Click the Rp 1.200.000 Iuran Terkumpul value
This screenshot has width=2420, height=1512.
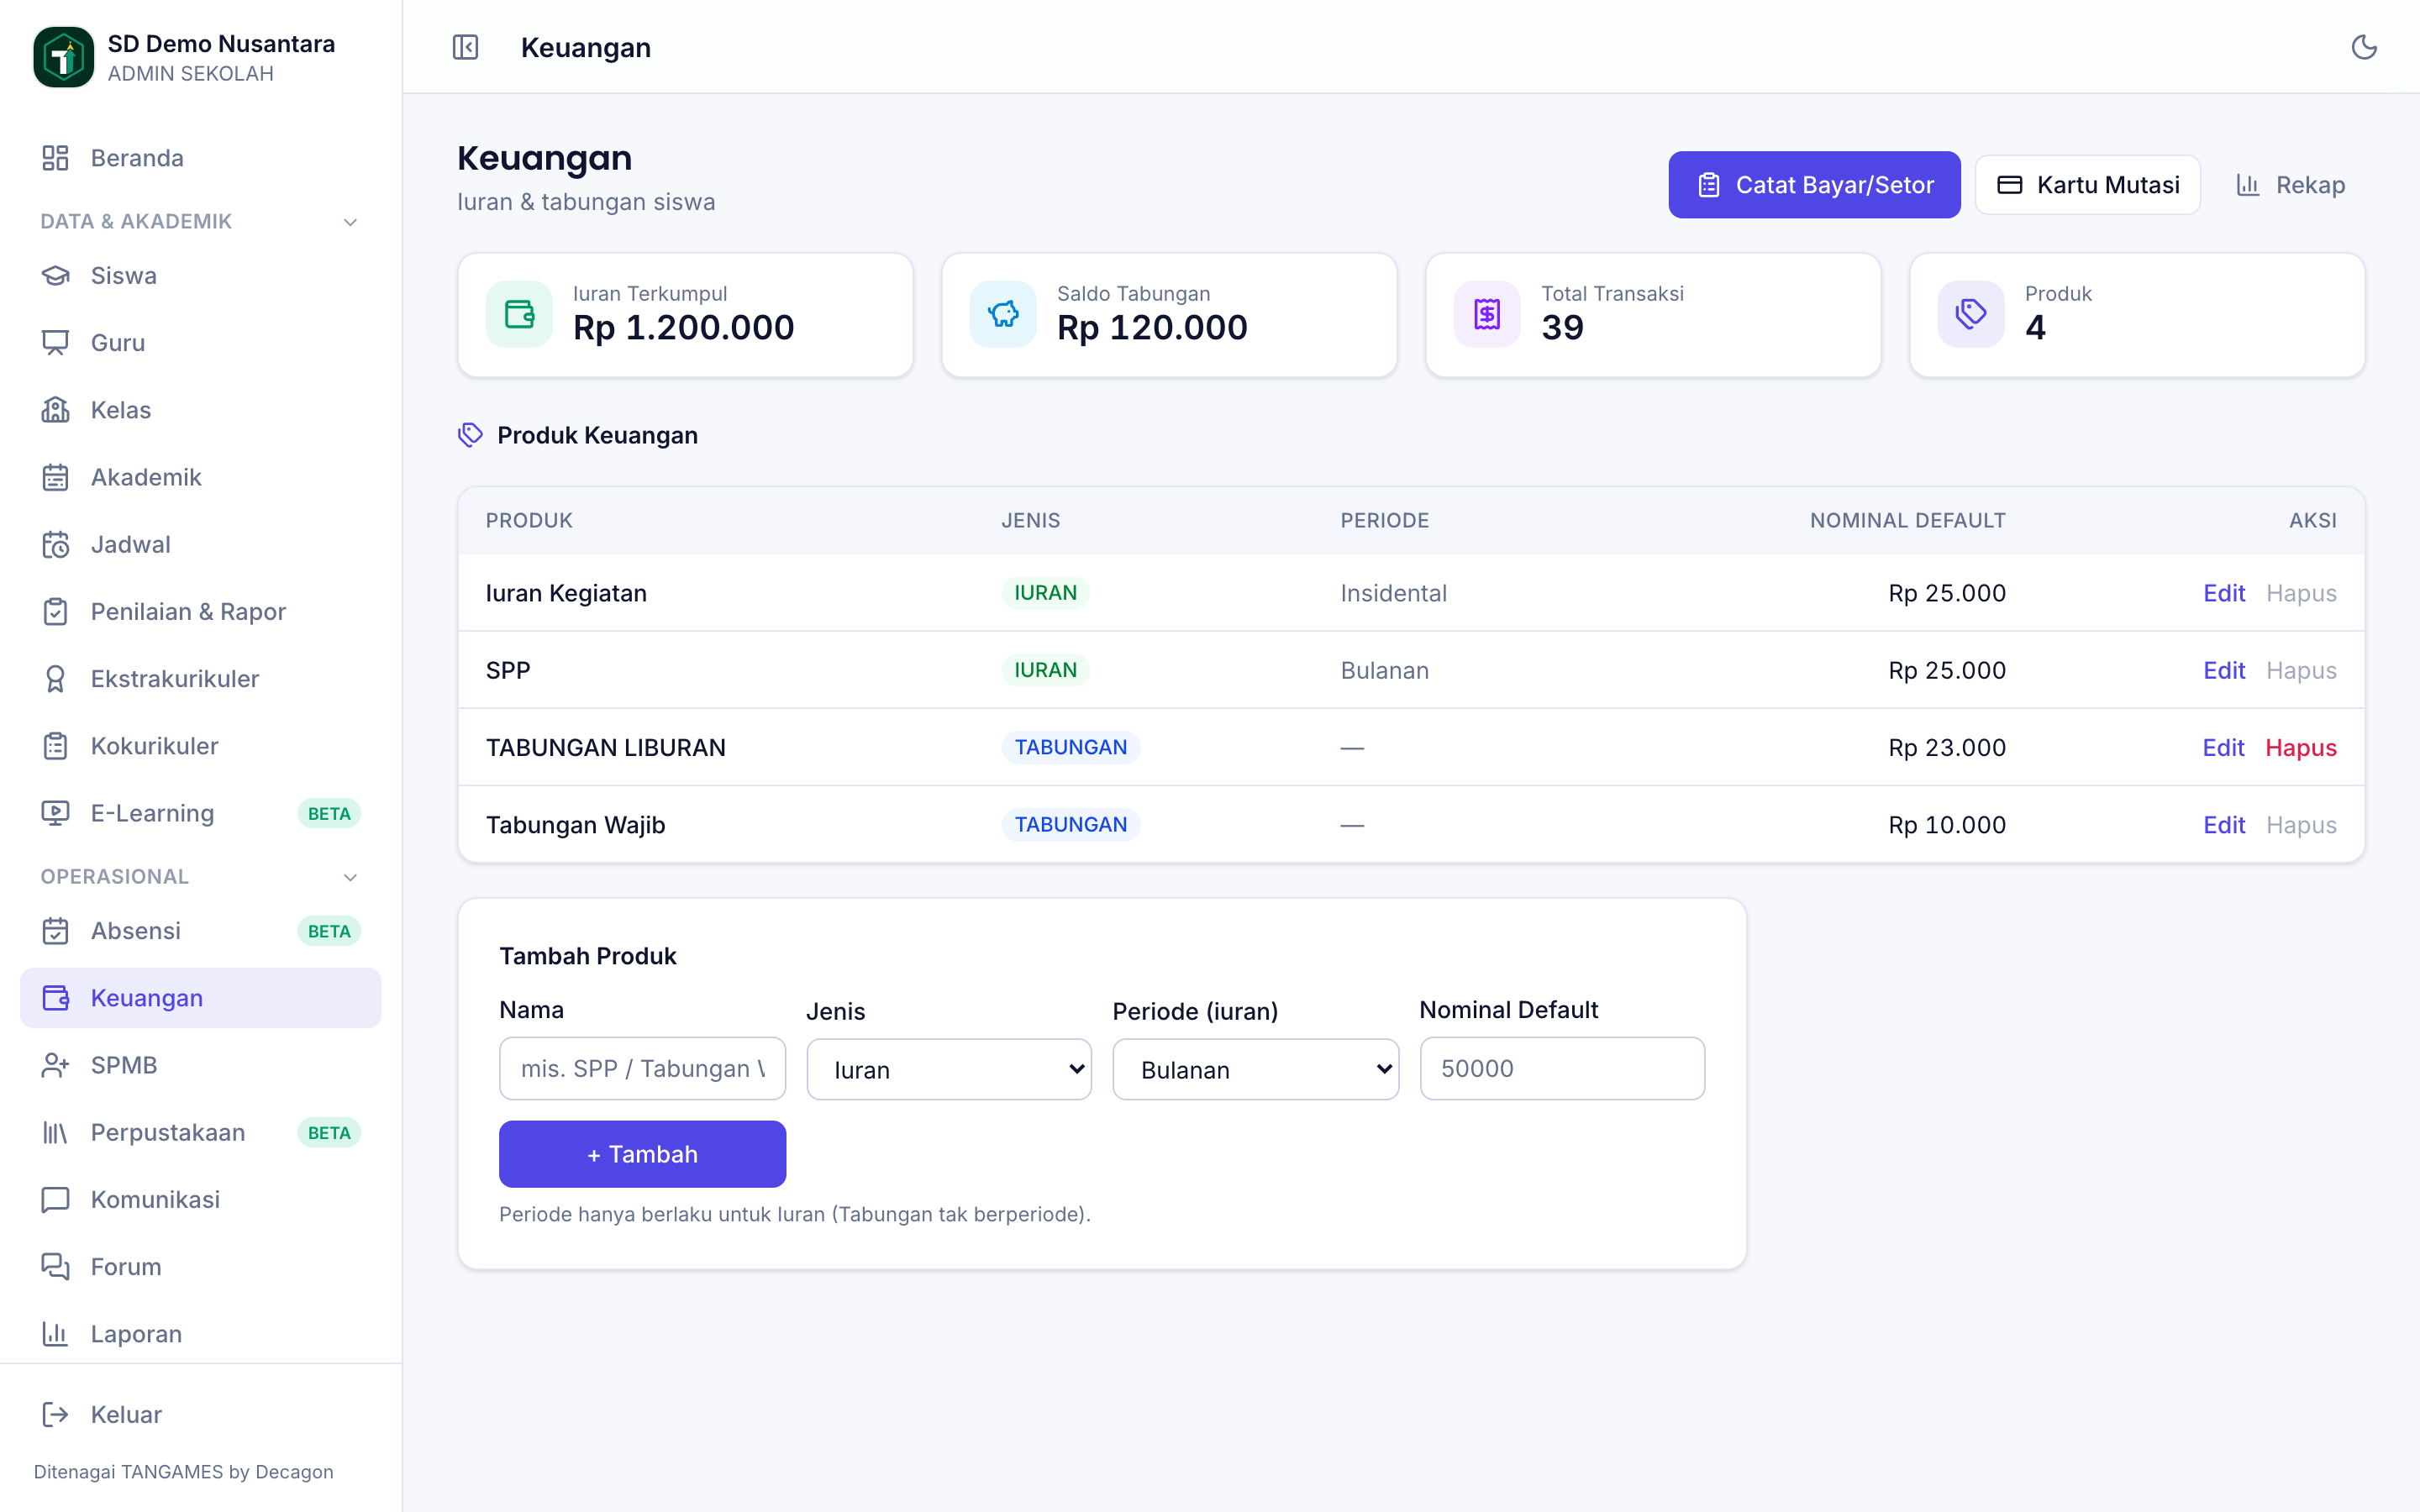(x=683, y=328)
